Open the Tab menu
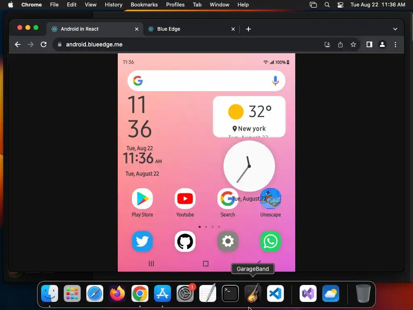Screen dimensions: 413x310 coord(197,5)
